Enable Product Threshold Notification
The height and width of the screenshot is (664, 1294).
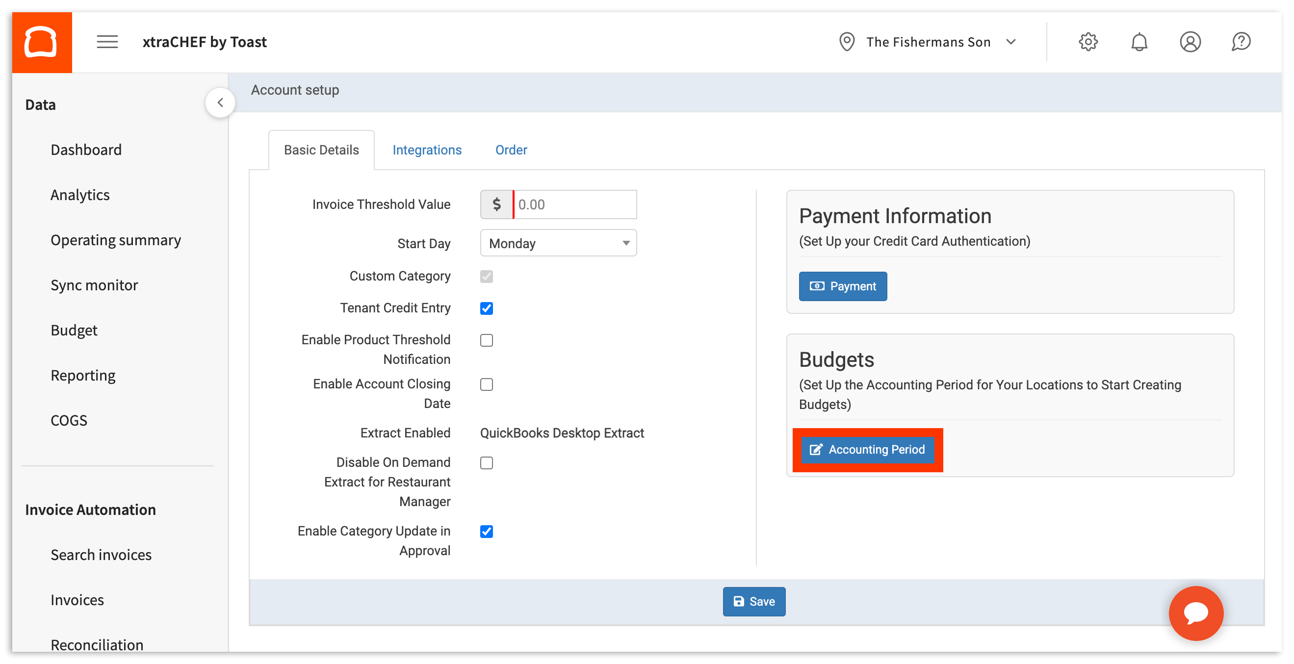coord(486,340)
